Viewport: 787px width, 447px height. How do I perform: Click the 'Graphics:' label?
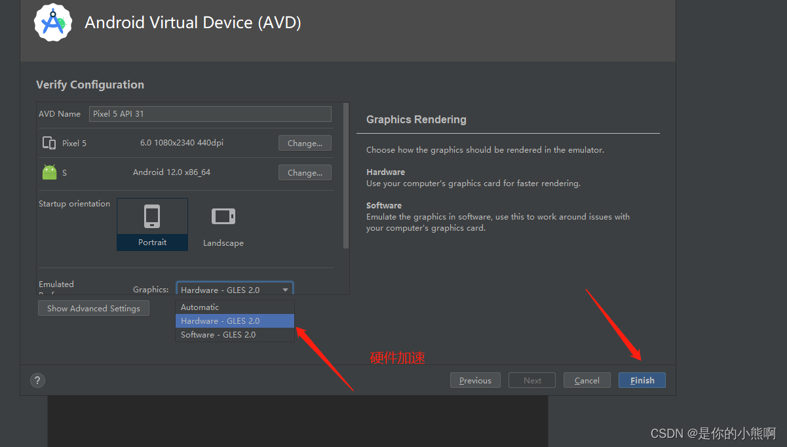point(151,289)
